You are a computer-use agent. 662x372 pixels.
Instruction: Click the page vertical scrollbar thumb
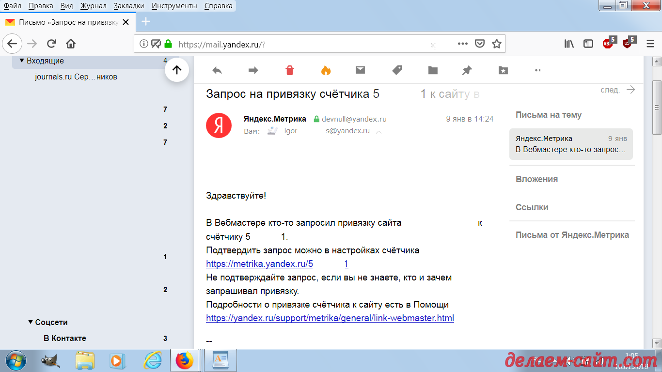(658, 107)
